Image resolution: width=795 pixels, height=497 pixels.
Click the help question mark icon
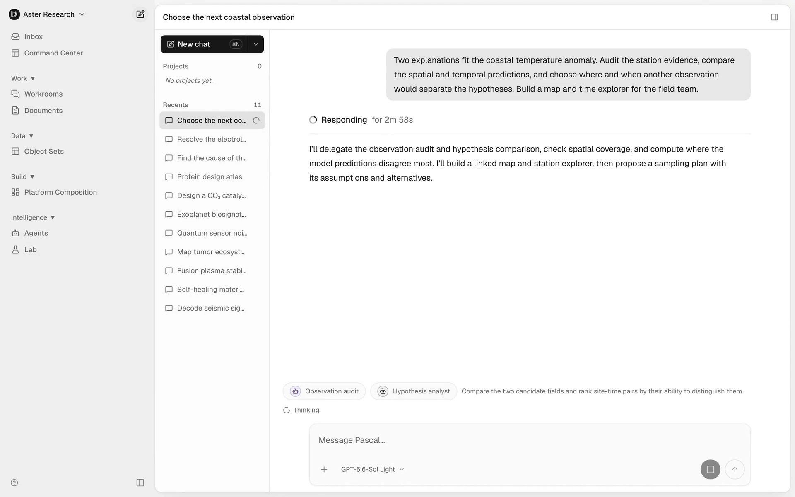(14, 483)
